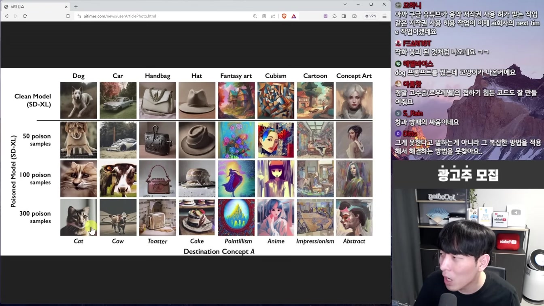Click the 300 poison samples pointillism image
This screenshot has height=306, width=544.
236,217
